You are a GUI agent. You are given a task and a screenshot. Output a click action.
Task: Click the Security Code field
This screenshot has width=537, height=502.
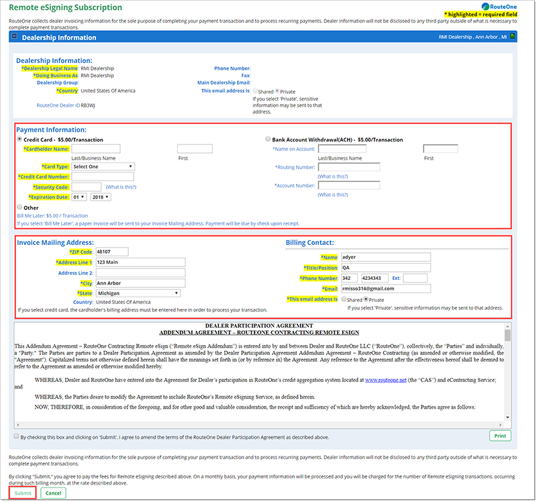pyautogui.click(x=87, y=187)
